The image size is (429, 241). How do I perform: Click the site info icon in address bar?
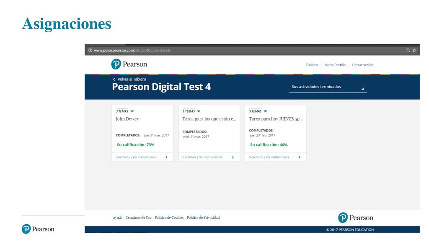(90, 50)
